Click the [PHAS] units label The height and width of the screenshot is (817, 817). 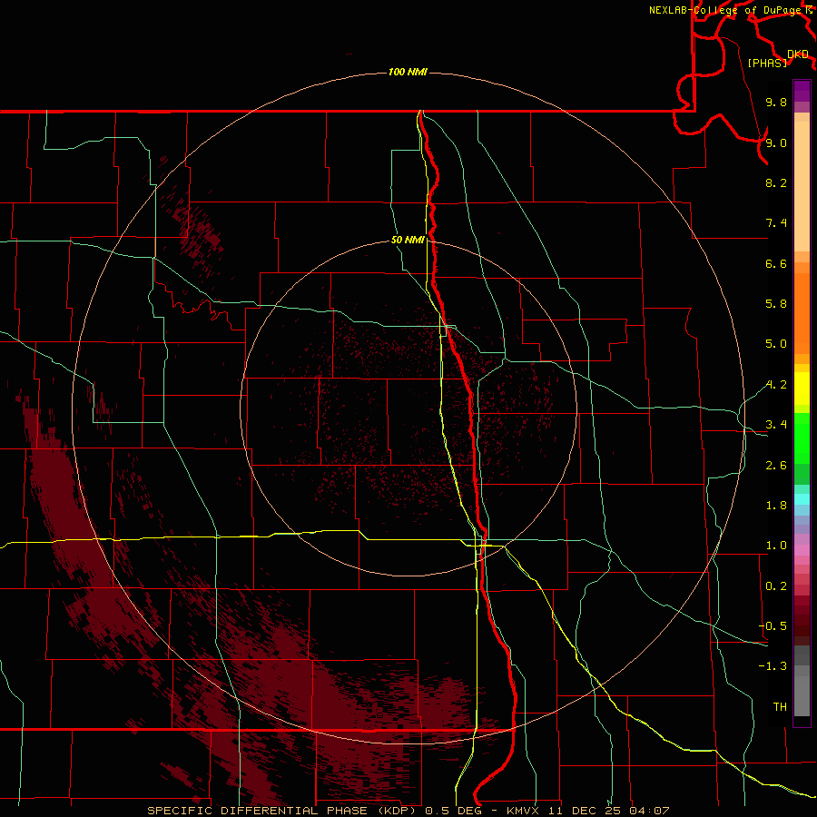tap(767, 63)
